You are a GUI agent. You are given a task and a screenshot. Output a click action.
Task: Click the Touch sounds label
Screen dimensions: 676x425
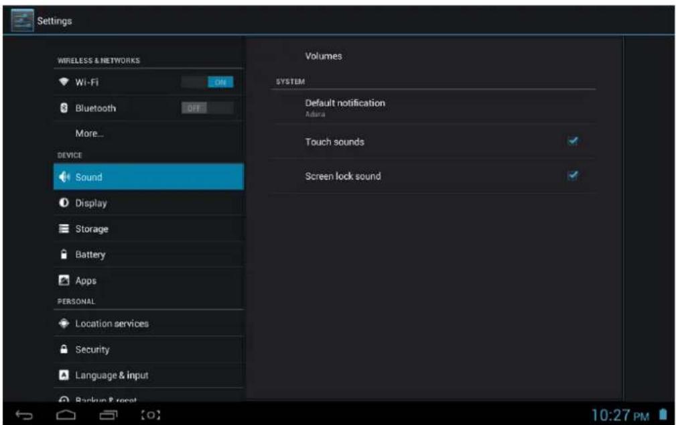coord(334,142)
